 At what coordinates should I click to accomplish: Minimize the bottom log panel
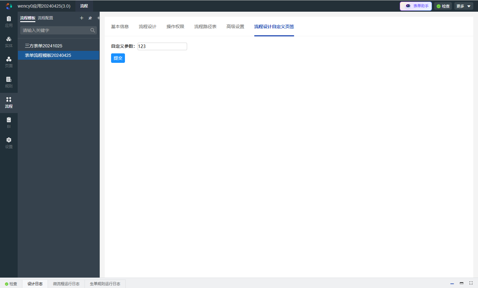452,284
